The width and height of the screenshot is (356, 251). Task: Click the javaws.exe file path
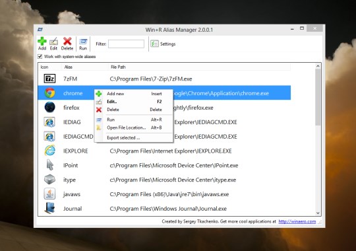point(169,194)
